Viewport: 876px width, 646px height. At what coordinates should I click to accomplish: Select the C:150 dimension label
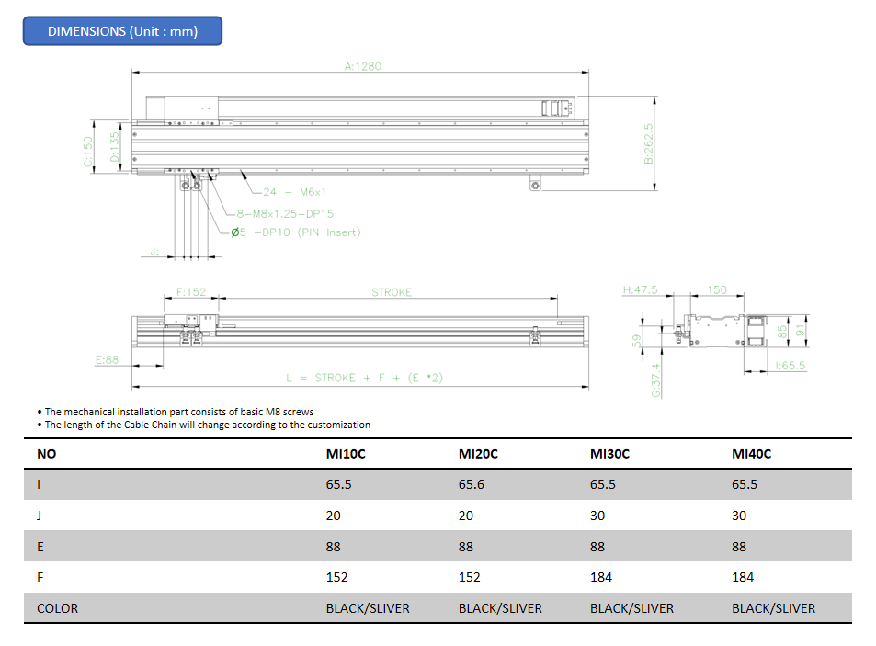[87, 152]
